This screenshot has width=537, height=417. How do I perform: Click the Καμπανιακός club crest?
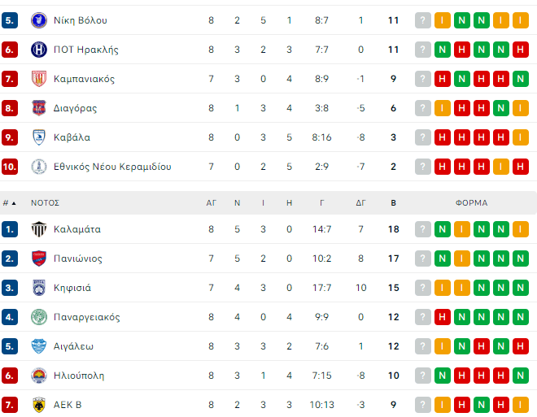pos(39,79)
